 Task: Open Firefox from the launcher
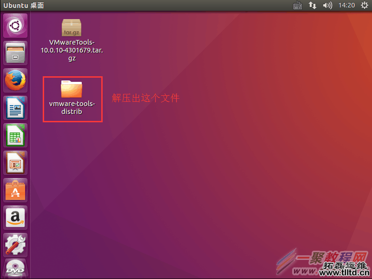point(15,80)
